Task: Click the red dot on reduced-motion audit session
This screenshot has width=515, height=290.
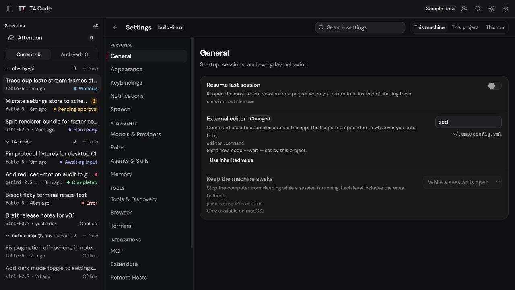Action: (x=96, y=174)
